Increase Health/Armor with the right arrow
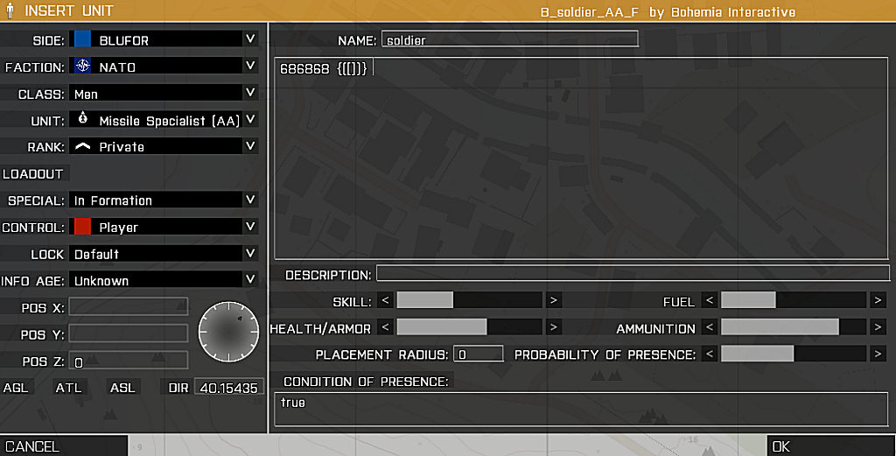The width and height of the screenshot is (896, 456). pos(553,326)
